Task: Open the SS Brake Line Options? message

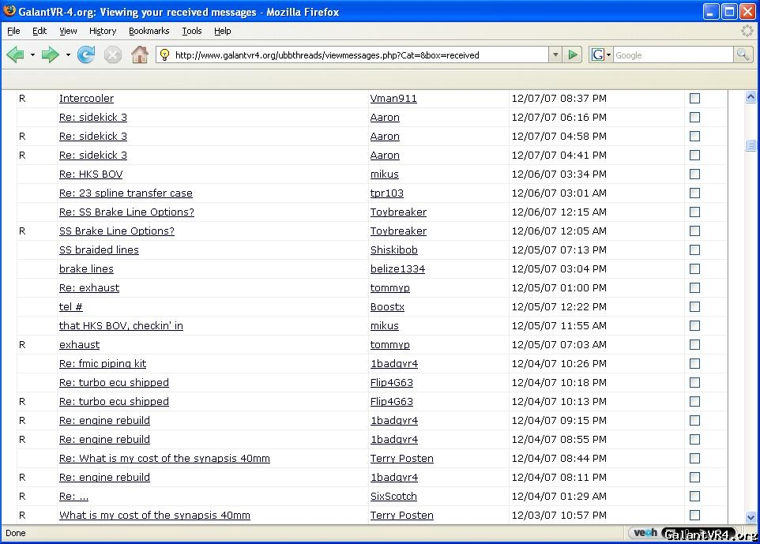Action: (x=117, y=231)
